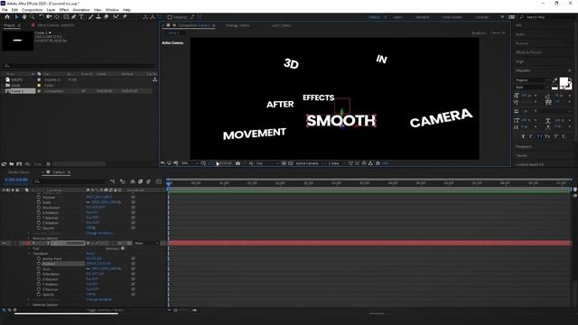The image size is (578, 325).
Task: Select the Standard workspace button
Action: [x=423, y=17]
